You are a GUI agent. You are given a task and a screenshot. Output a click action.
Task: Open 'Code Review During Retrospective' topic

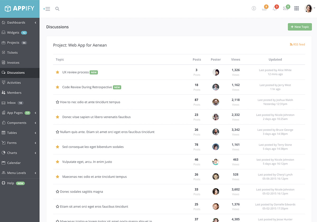(87, 87)
